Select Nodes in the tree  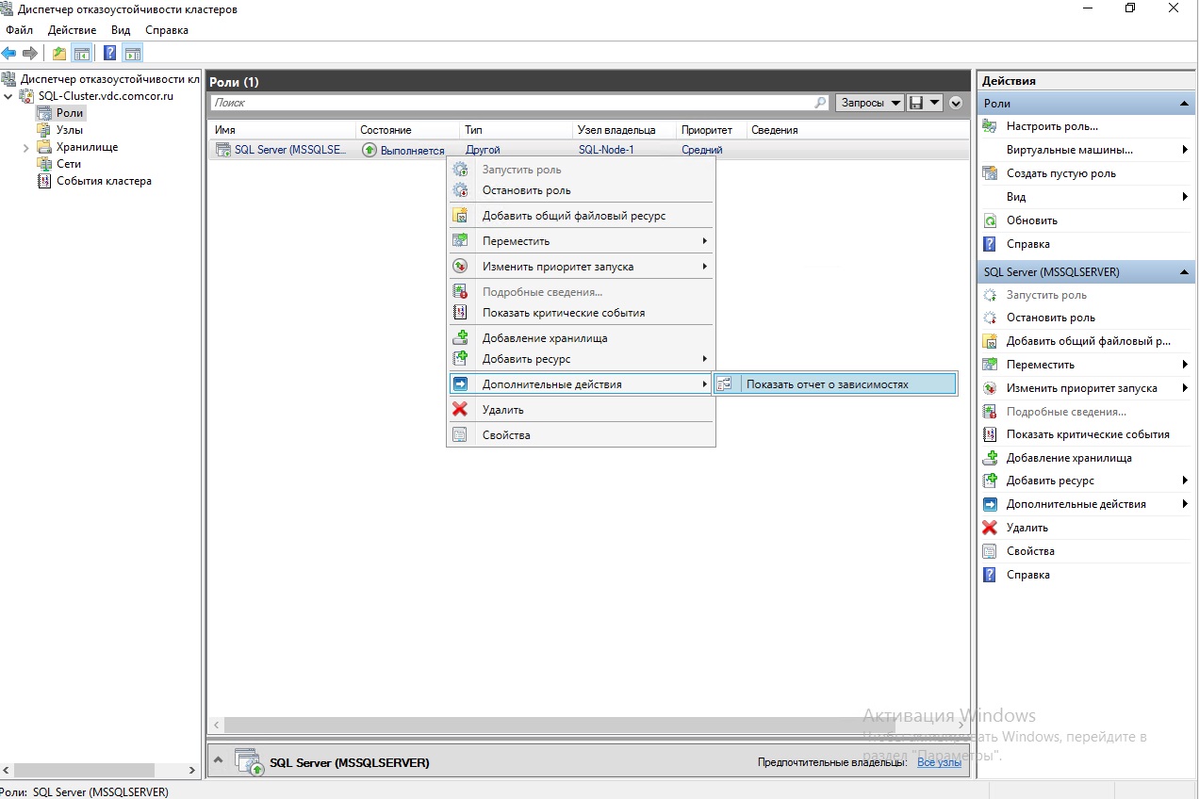(x=69, y=130)
